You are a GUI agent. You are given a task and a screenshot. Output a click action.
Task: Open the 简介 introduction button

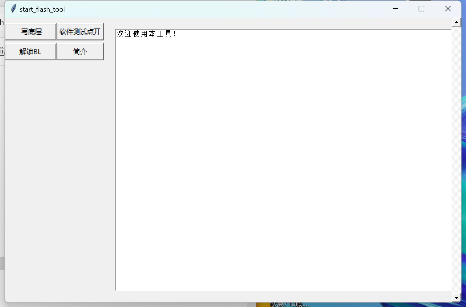tap(80, 52)
